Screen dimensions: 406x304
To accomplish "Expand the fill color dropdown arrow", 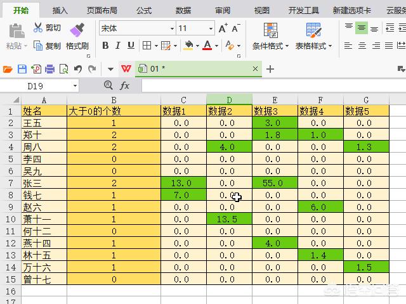I will click(197, 46).
